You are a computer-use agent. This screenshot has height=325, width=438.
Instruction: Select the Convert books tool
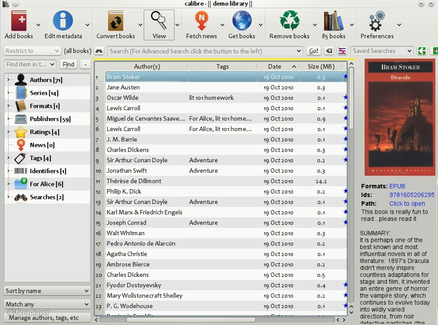115,20
